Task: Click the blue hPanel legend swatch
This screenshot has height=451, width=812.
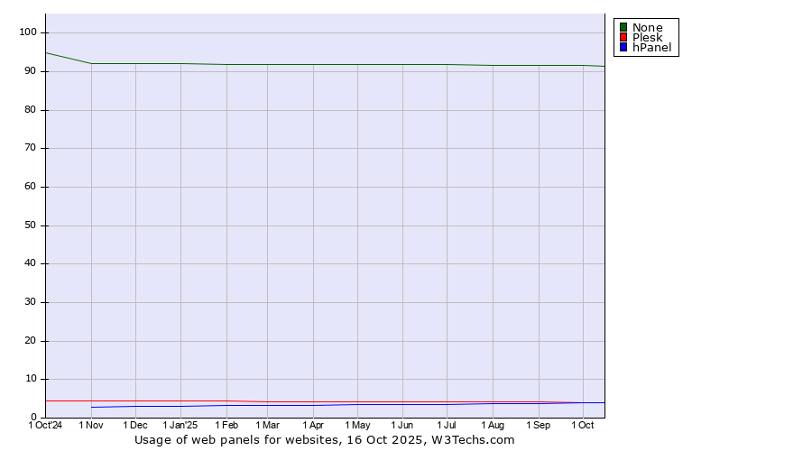Action: (623, 47)
